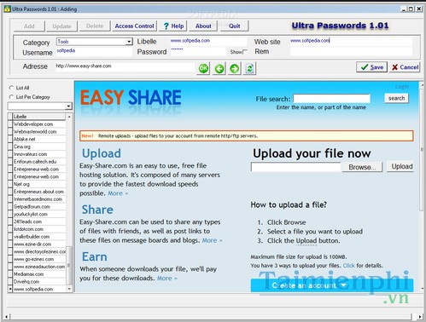Click the upload file path field
The height and width of the screenshot is (322, 426).
(295, 167)
